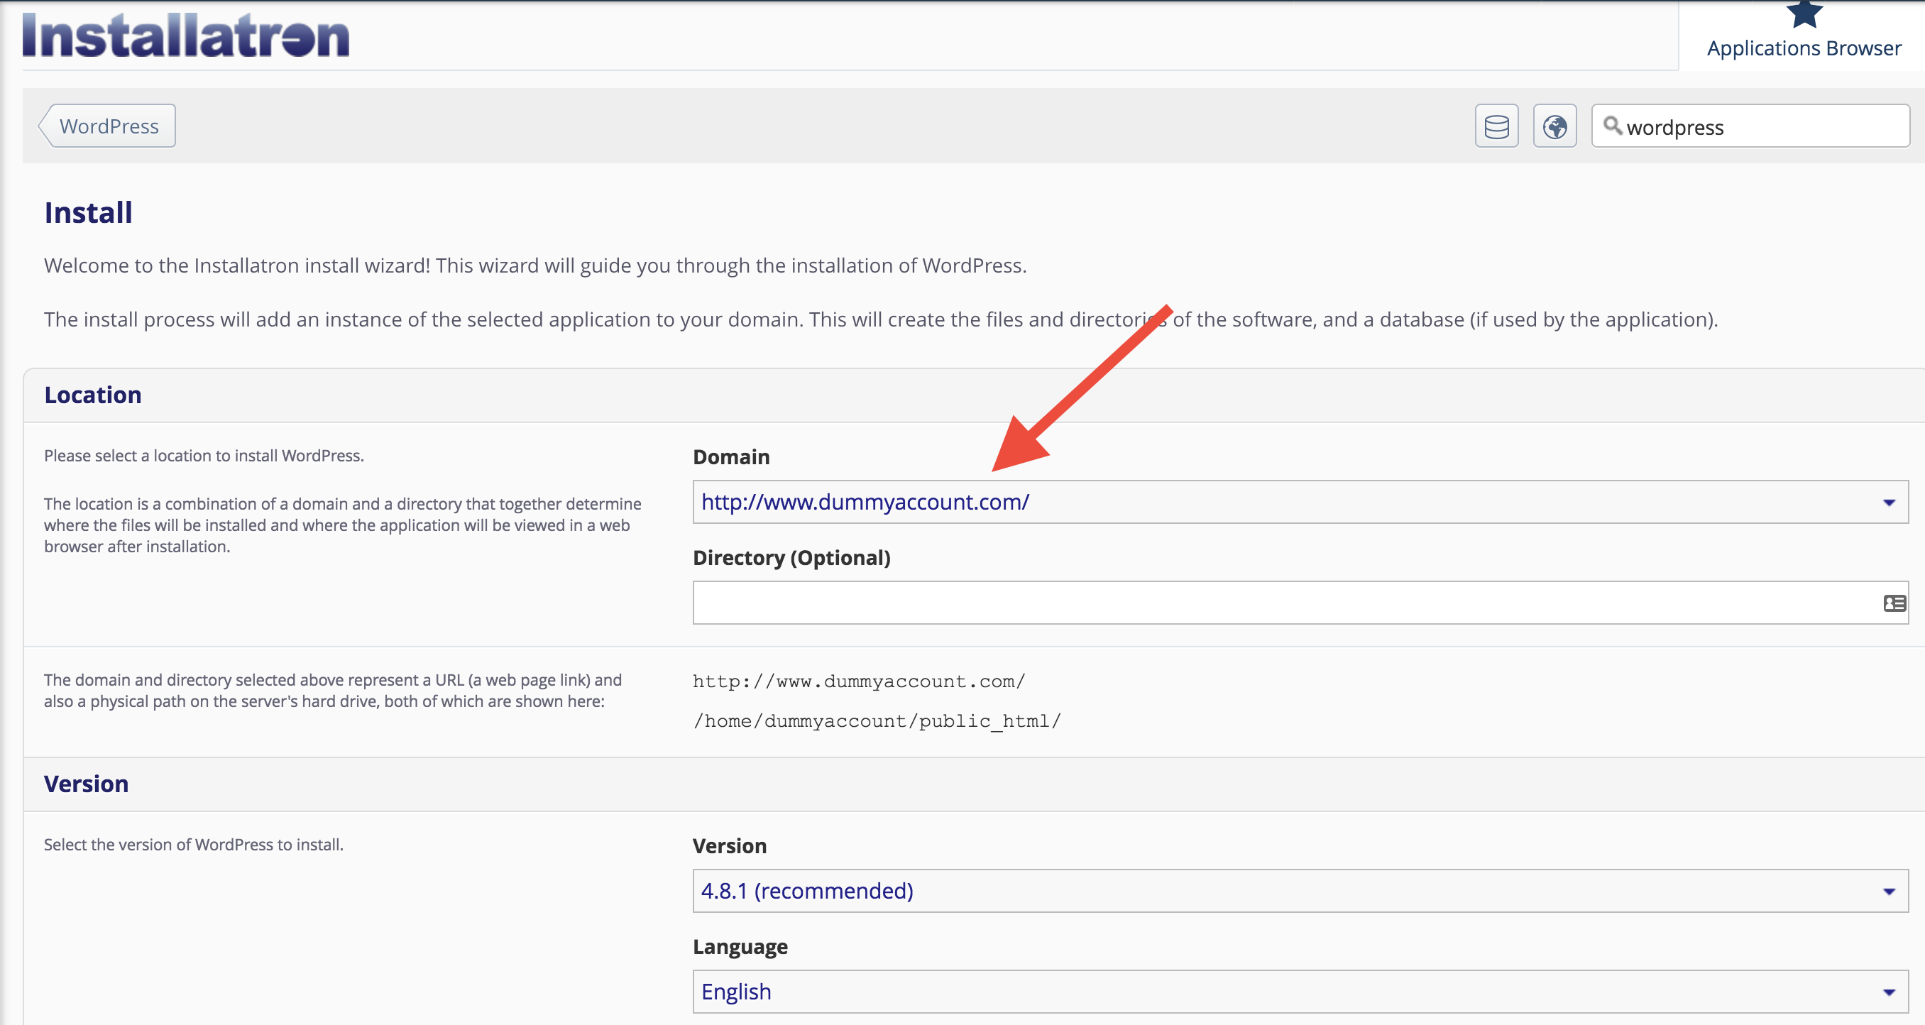
Task: Click the search magnifier in the wordpress field
Action: tap(1613, 127)
